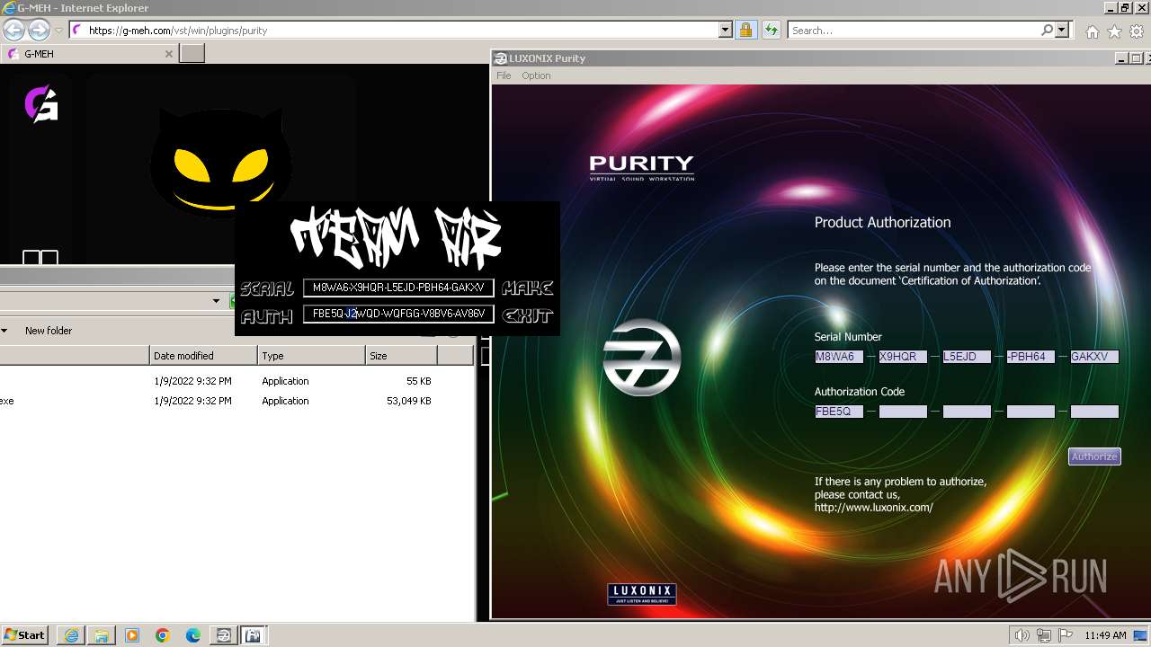This screenshot has height=647, width=1151.
Task: Click the LUXONIX logo at bottom
Action: click(x=642, y=593)
